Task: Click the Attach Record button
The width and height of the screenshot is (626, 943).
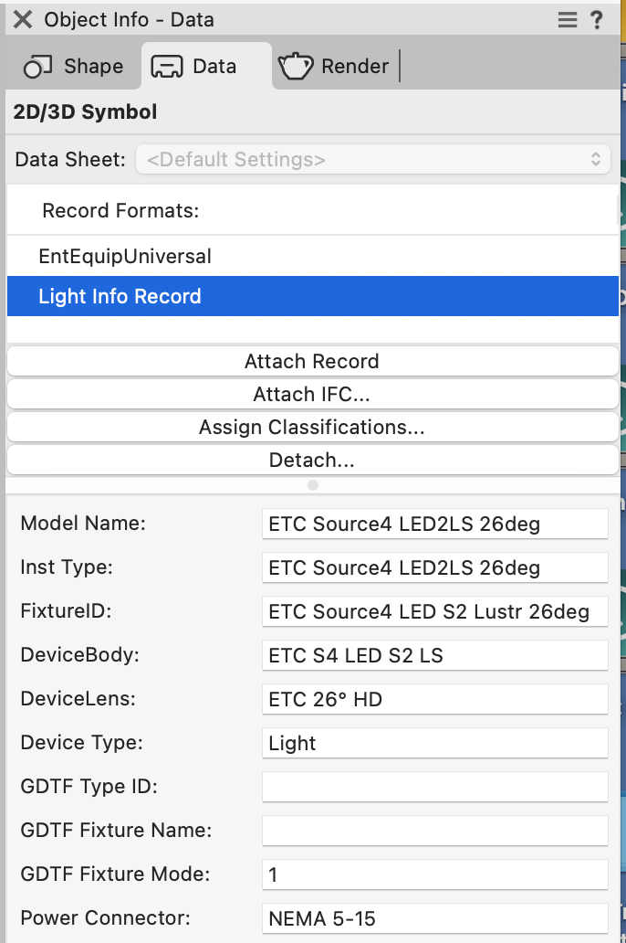Action: tap(312, 362)
